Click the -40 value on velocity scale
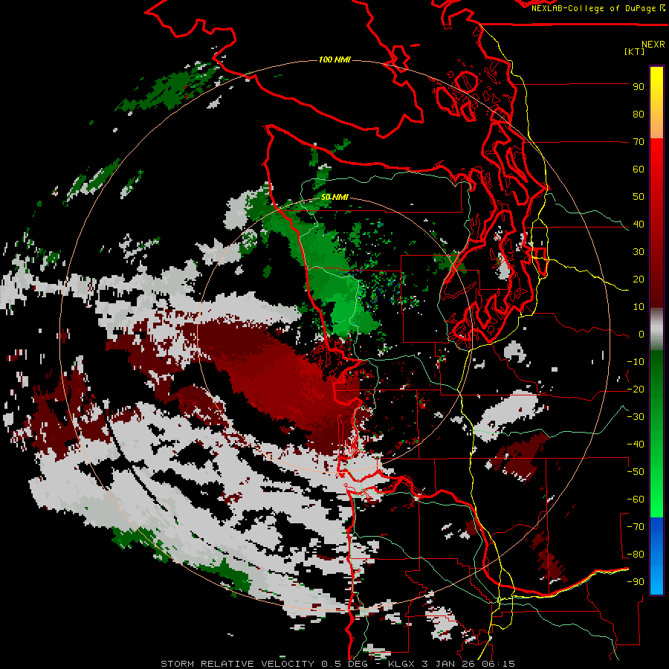The width and height of the screenshot is (669, 669). tap(636, 445)
